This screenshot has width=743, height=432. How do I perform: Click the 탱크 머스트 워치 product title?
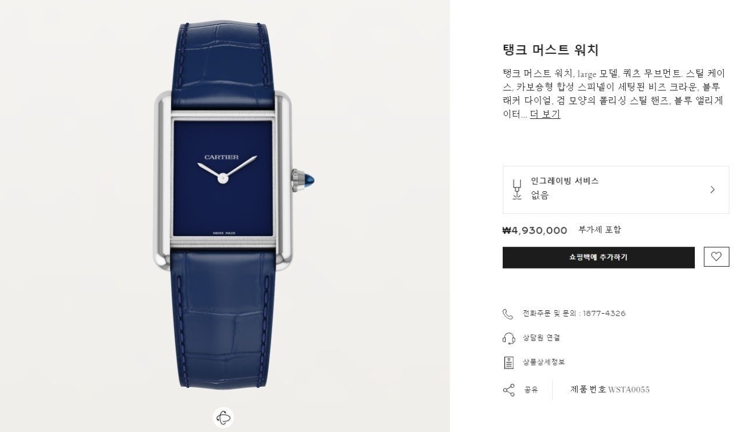[x=550, y=50]
